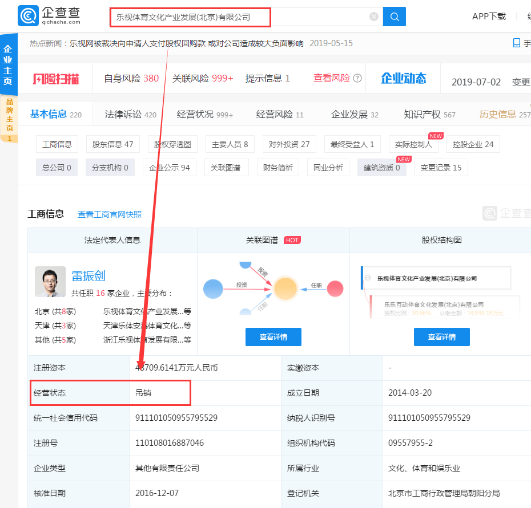Click the mobile phone icon at top right
The height and width of the screenshot is (508, 531).
[x=516, y=43]
